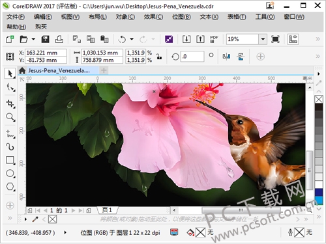The height and width of the screenshot is (244, 326).
Task: Expand the Open recent files arrow
Action: (33, 39)
